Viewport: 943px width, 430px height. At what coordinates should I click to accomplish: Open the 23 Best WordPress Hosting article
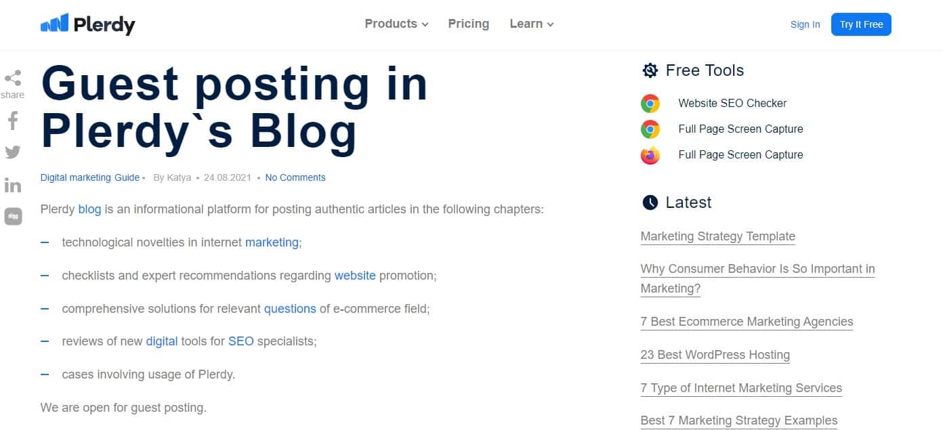715,355
